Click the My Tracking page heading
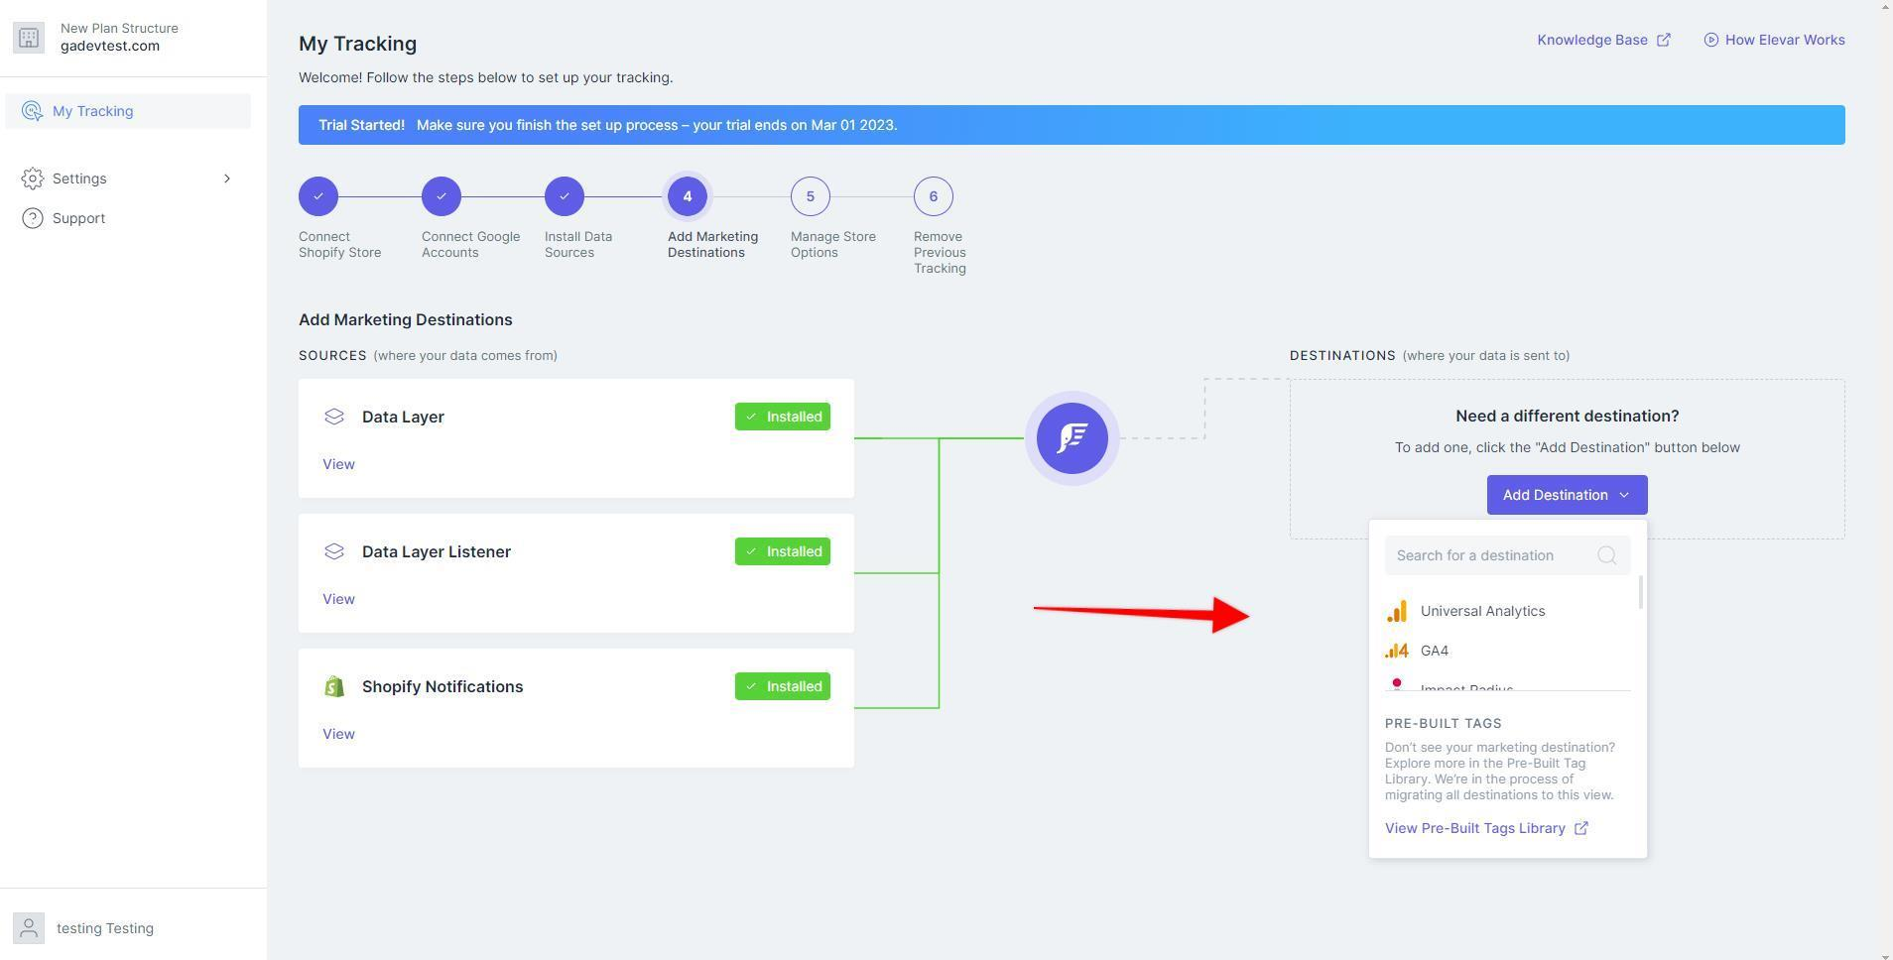 (357, 44)
